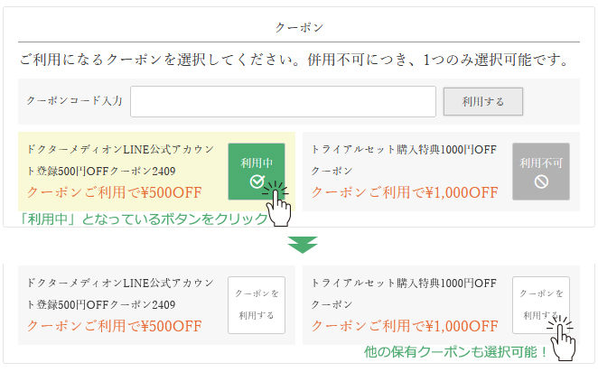Click the green downward arrow between panels
598x372 pixels.
click(x=298, y=245)
